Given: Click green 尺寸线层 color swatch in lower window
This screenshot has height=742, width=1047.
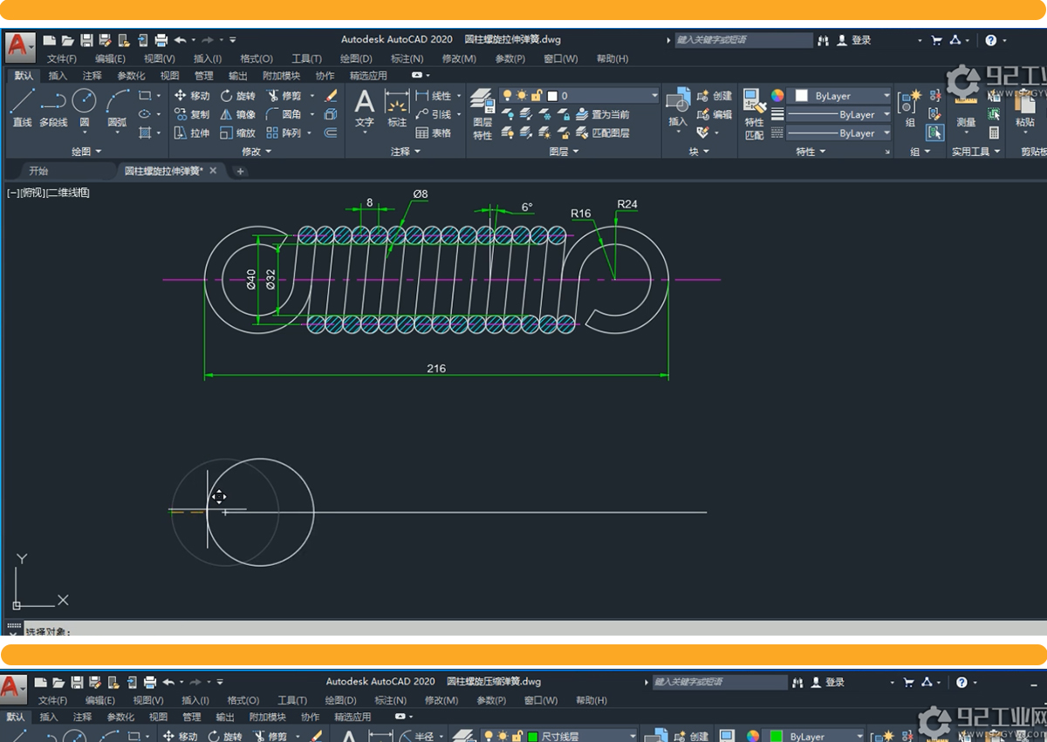Looking at the screenshot, I should [x=532, y=737].
